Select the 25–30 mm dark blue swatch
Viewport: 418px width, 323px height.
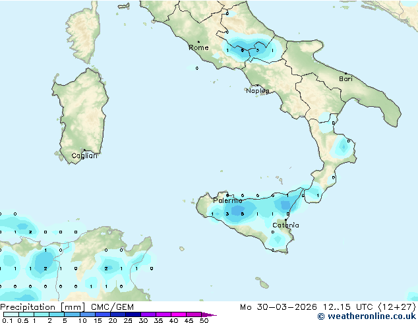133,314
